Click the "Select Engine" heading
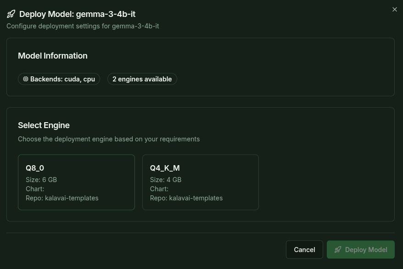This screenshot has width=403, height=269. [x=44, y=125]
